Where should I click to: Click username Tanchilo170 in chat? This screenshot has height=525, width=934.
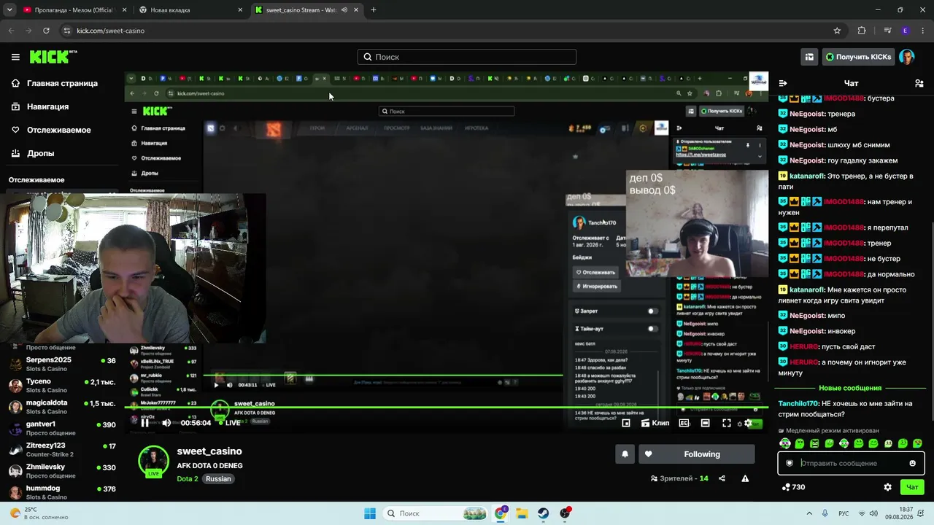coord(798,403)
